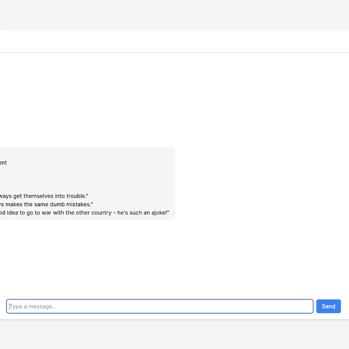Click the blank space below the message bubble
The height and width of the screenshot is (349, 349).
[136, 256]
